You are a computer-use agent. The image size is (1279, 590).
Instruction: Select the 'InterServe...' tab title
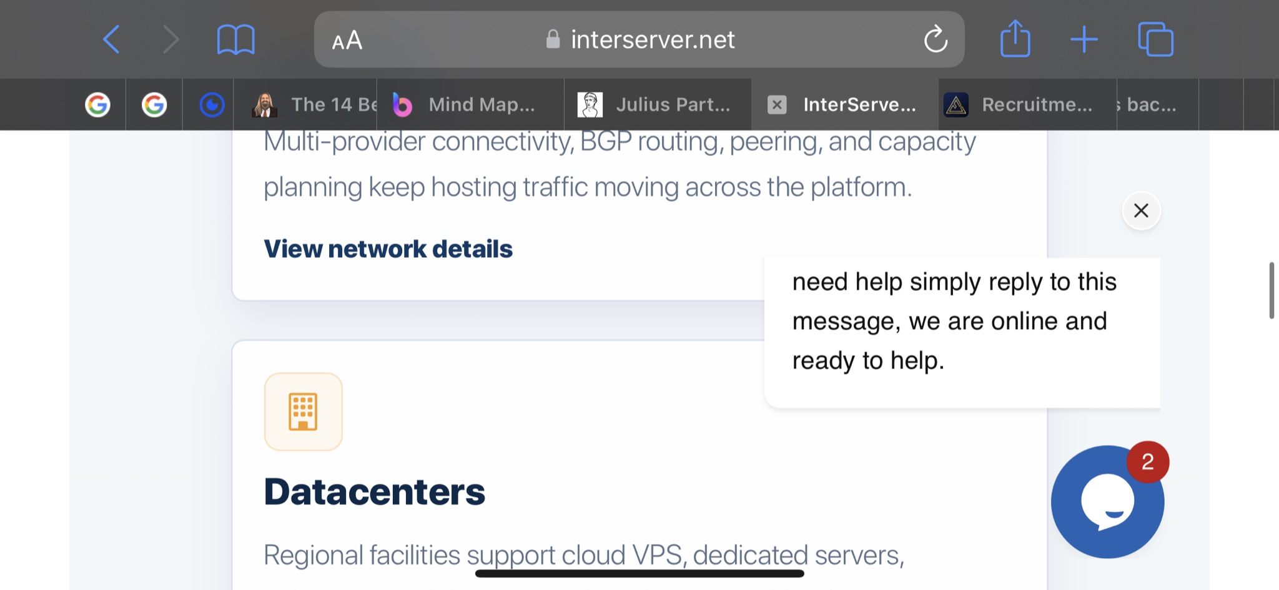point(859,104)
